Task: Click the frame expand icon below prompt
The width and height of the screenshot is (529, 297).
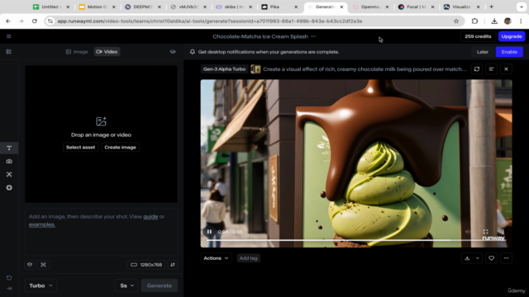Action: [43, 265]
